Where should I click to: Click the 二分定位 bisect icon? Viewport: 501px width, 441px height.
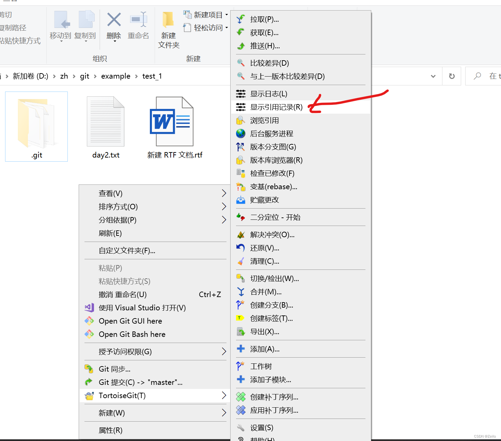pyautogui.click(x=241, y=217)
